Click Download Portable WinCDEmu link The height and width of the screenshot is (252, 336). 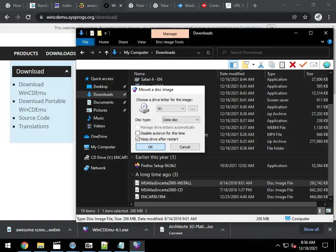[x=42, y=105]
